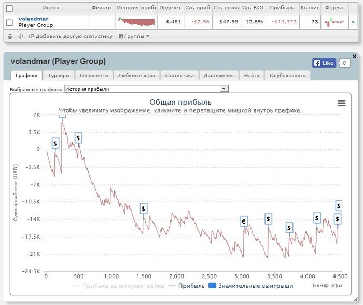Click the panel resize grip corner
363x305 pixels.
coord(356,300)
